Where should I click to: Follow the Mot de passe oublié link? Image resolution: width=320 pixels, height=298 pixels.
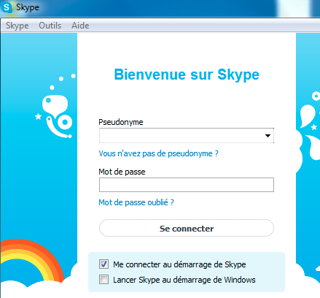(136, 202)
